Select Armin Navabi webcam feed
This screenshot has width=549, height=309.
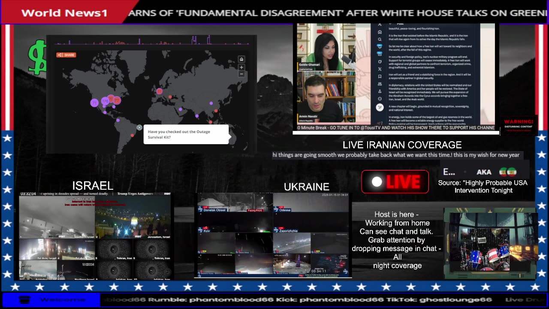[x=326, y=97]
